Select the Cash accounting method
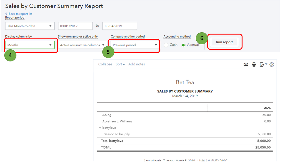The width and height of the screenshot is (281, 167). [166, 45]
